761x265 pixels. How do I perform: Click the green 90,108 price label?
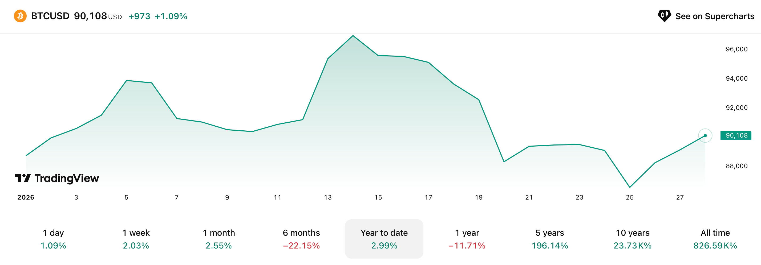pyautogui.click(x=736, y=135)
